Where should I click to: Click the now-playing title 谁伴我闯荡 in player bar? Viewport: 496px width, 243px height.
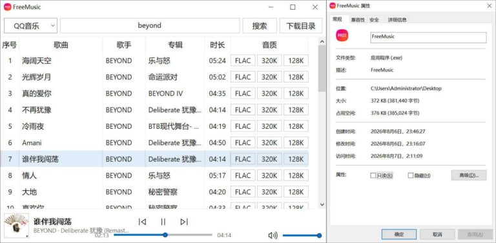point(52,221)
